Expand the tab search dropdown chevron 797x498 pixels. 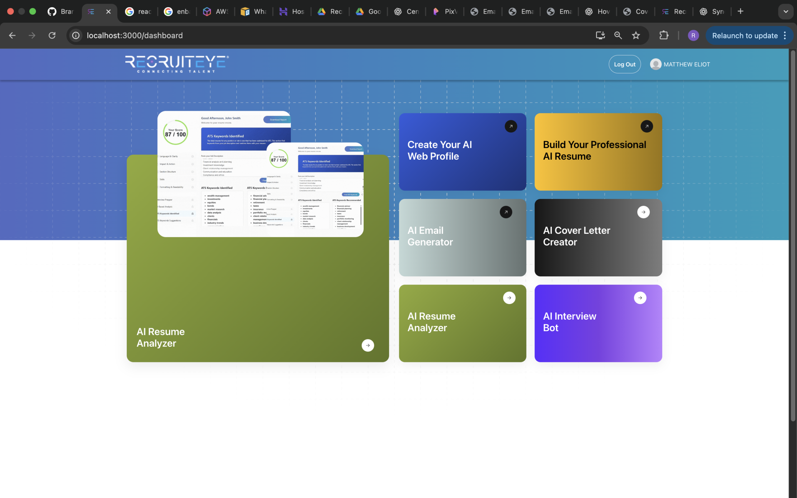[x=785, y=12]
